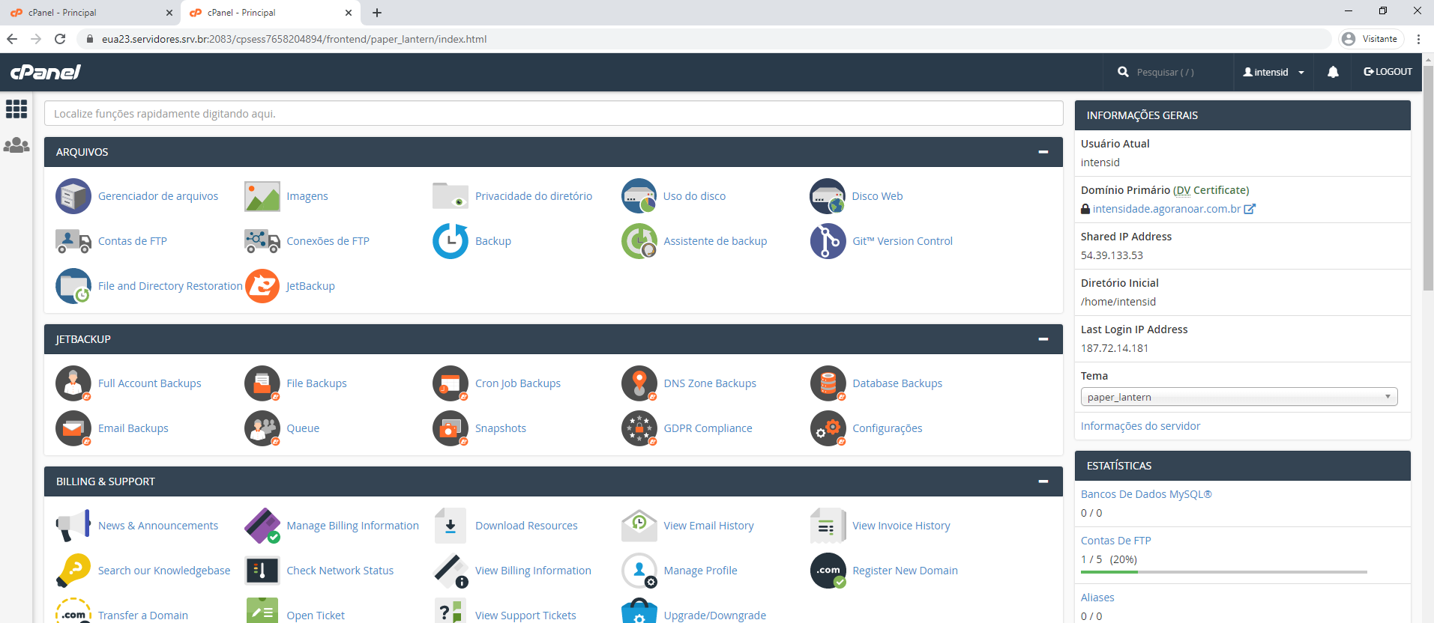Collapse the ARQUIVOS section
Image resolution: width=1434 pixels, height=623 pixels.
tap(1043, 152)
